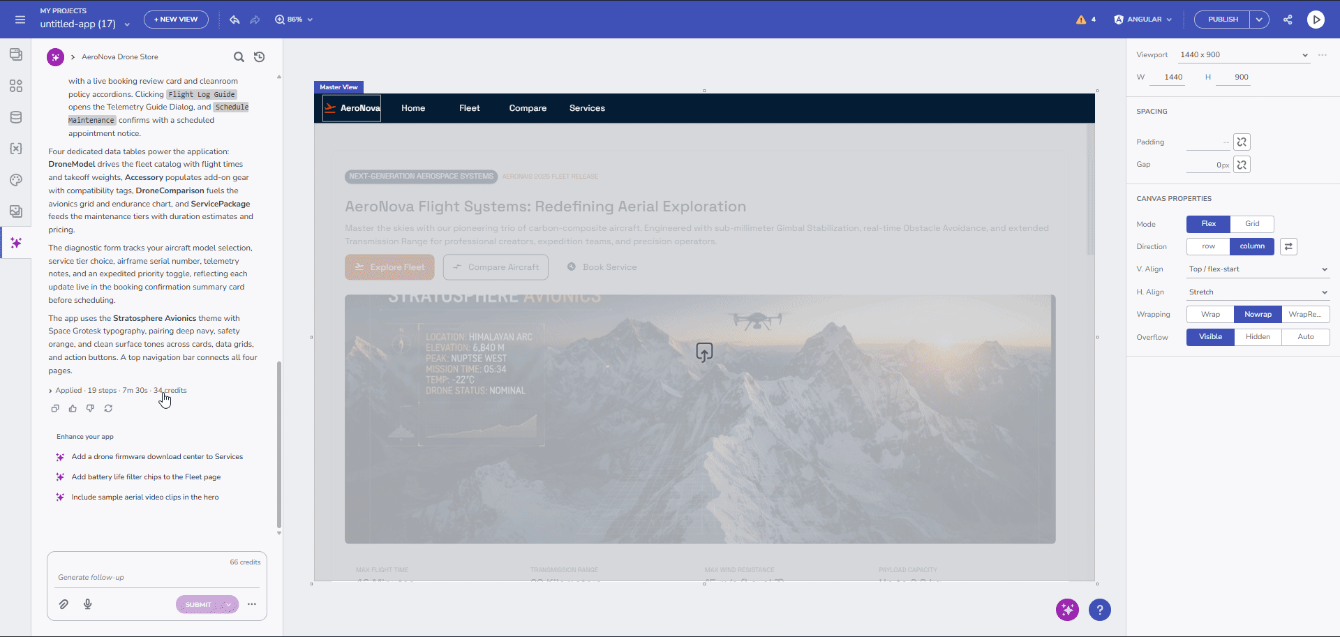Share the app via share icon

point(1288,20)
